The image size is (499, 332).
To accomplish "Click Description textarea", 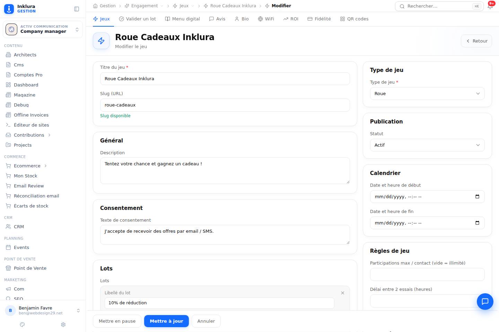I will click(x=225, y=170).
